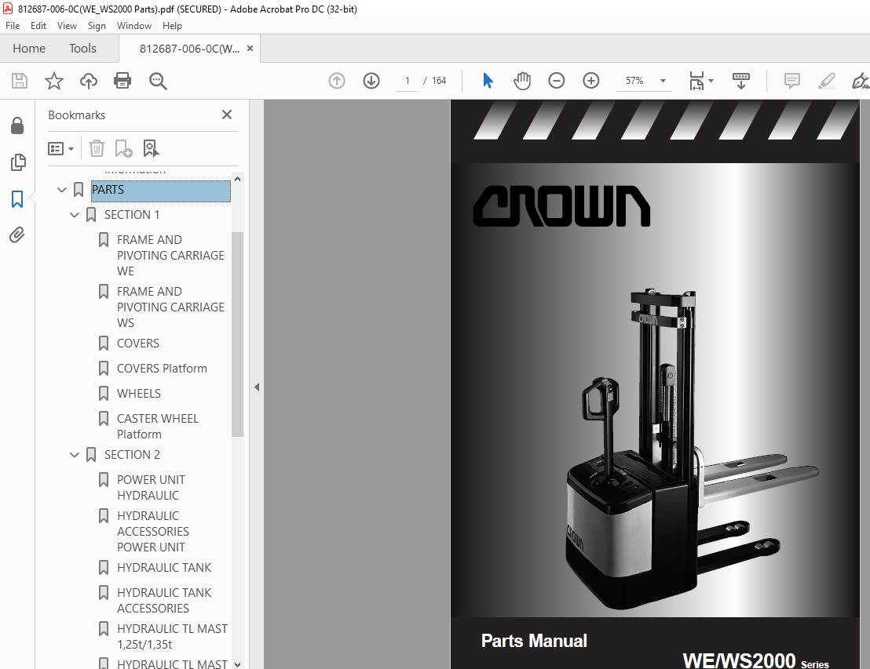Collapse the SECTION 2 bookmark
The height and width of the screenshot is (669, 870).
pos(75,455)
